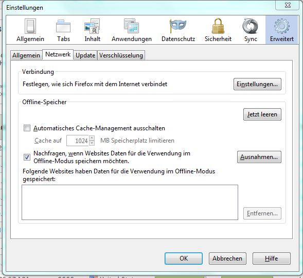303x278 pixels.
Task: Decrease cache size with down arrow
Action: coord(92,143)
